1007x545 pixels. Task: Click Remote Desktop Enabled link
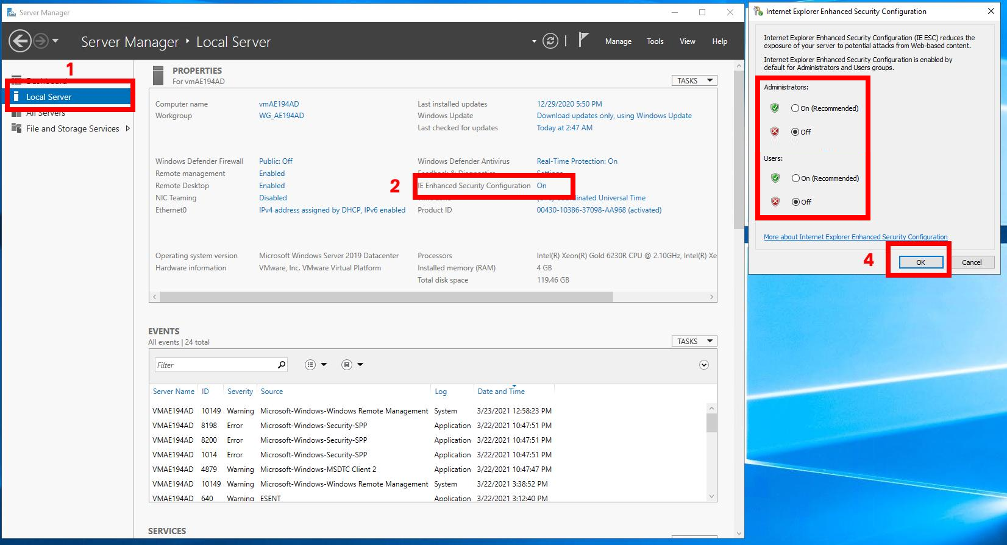tap(272, 186)
